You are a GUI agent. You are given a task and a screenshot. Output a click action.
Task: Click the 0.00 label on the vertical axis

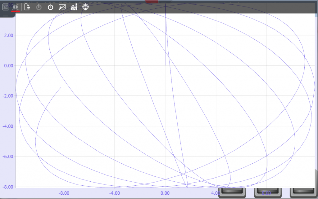(9, 66)
